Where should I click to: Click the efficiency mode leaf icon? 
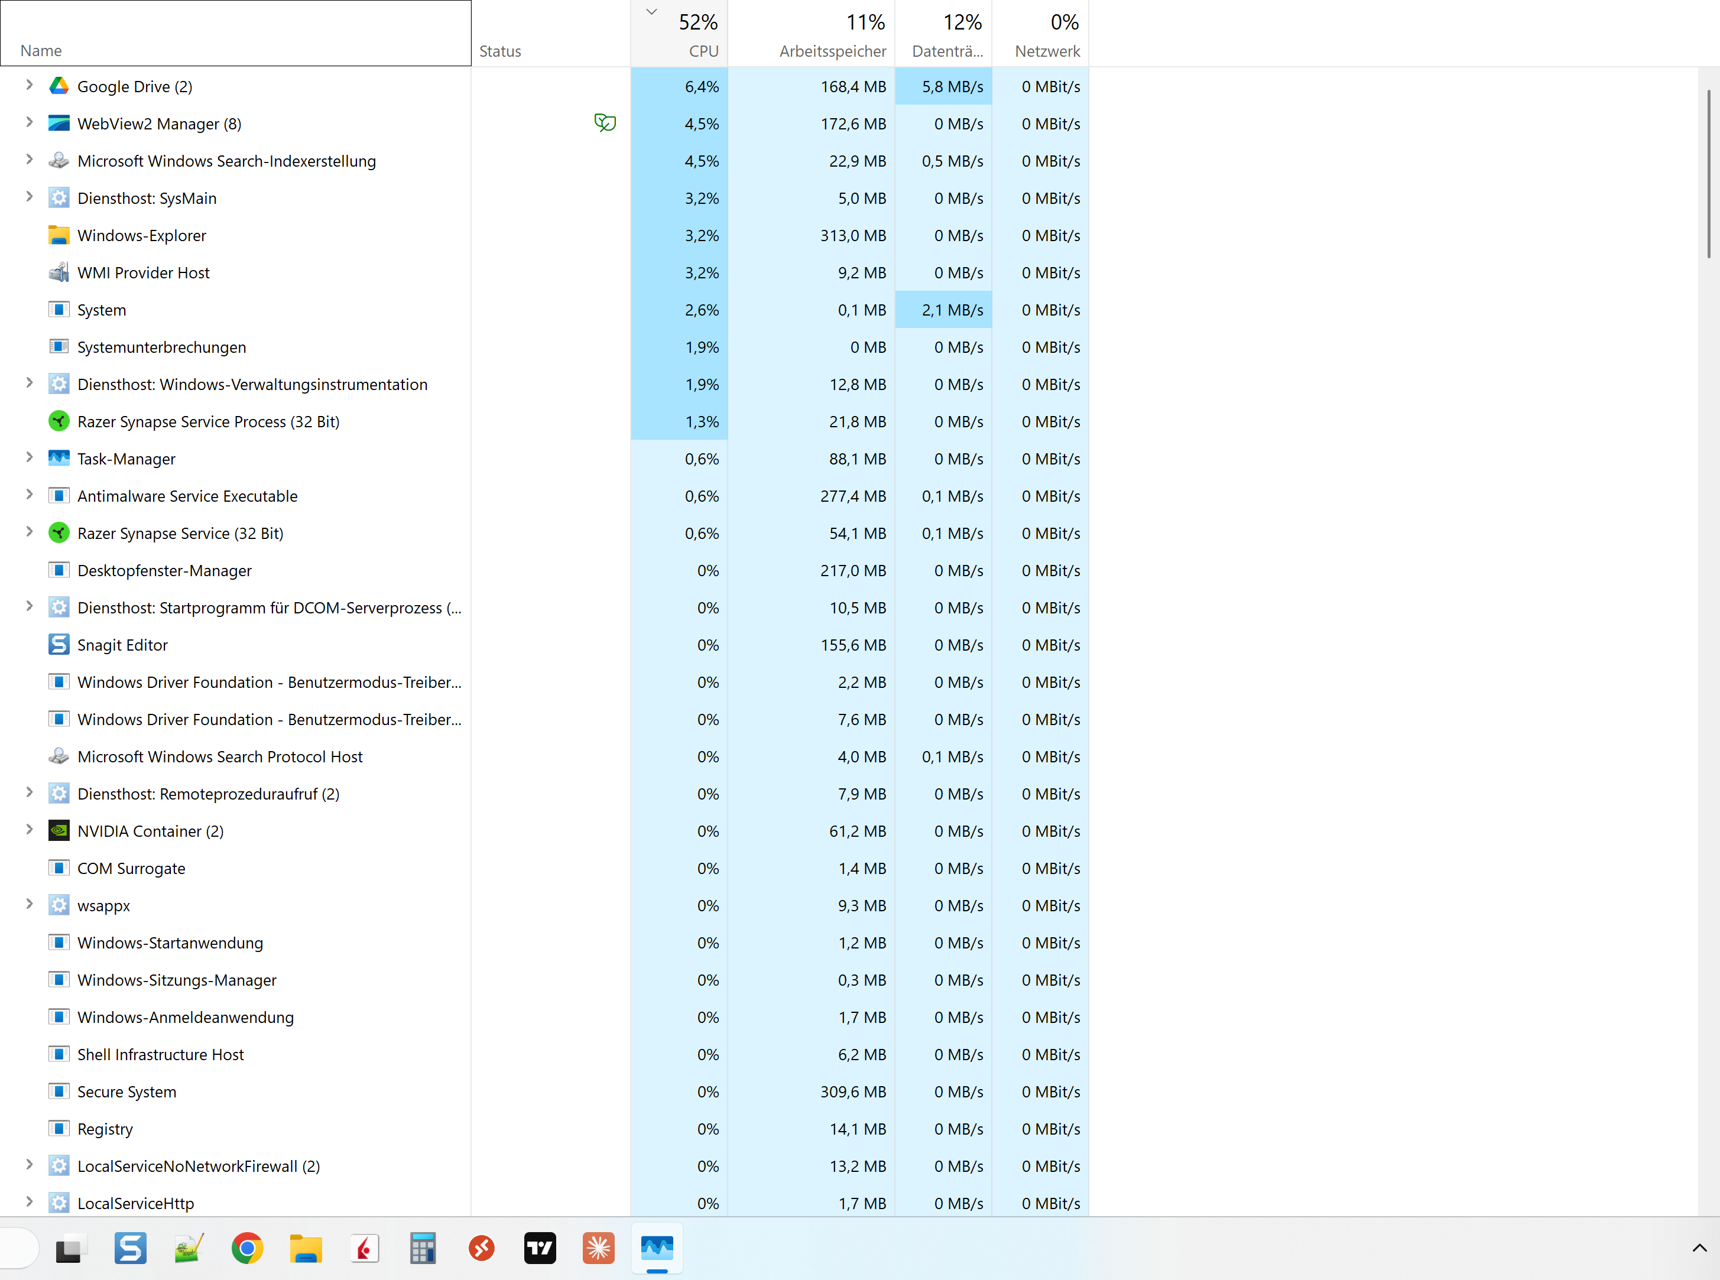pos(604,123)
